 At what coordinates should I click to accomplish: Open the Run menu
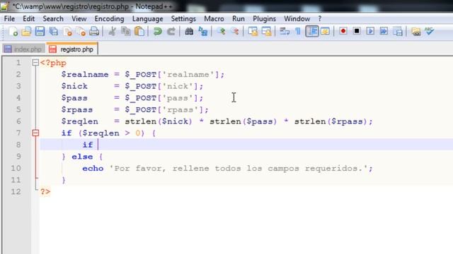[x=239, y=19]
